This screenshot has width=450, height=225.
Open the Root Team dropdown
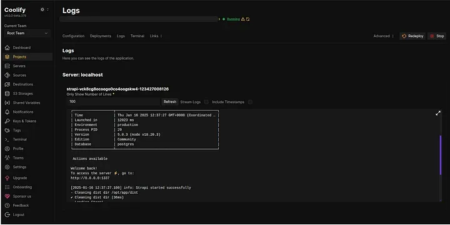[x=27, y=33]
